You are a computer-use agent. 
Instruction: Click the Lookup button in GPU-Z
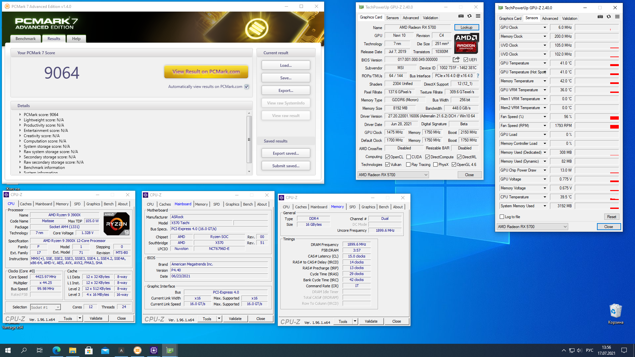[x=466, y=27]
